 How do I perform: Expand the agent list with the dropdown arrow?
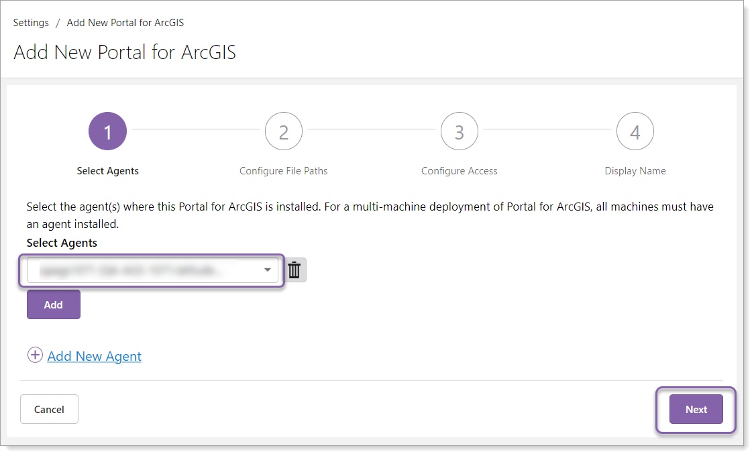tap(268, 270)
